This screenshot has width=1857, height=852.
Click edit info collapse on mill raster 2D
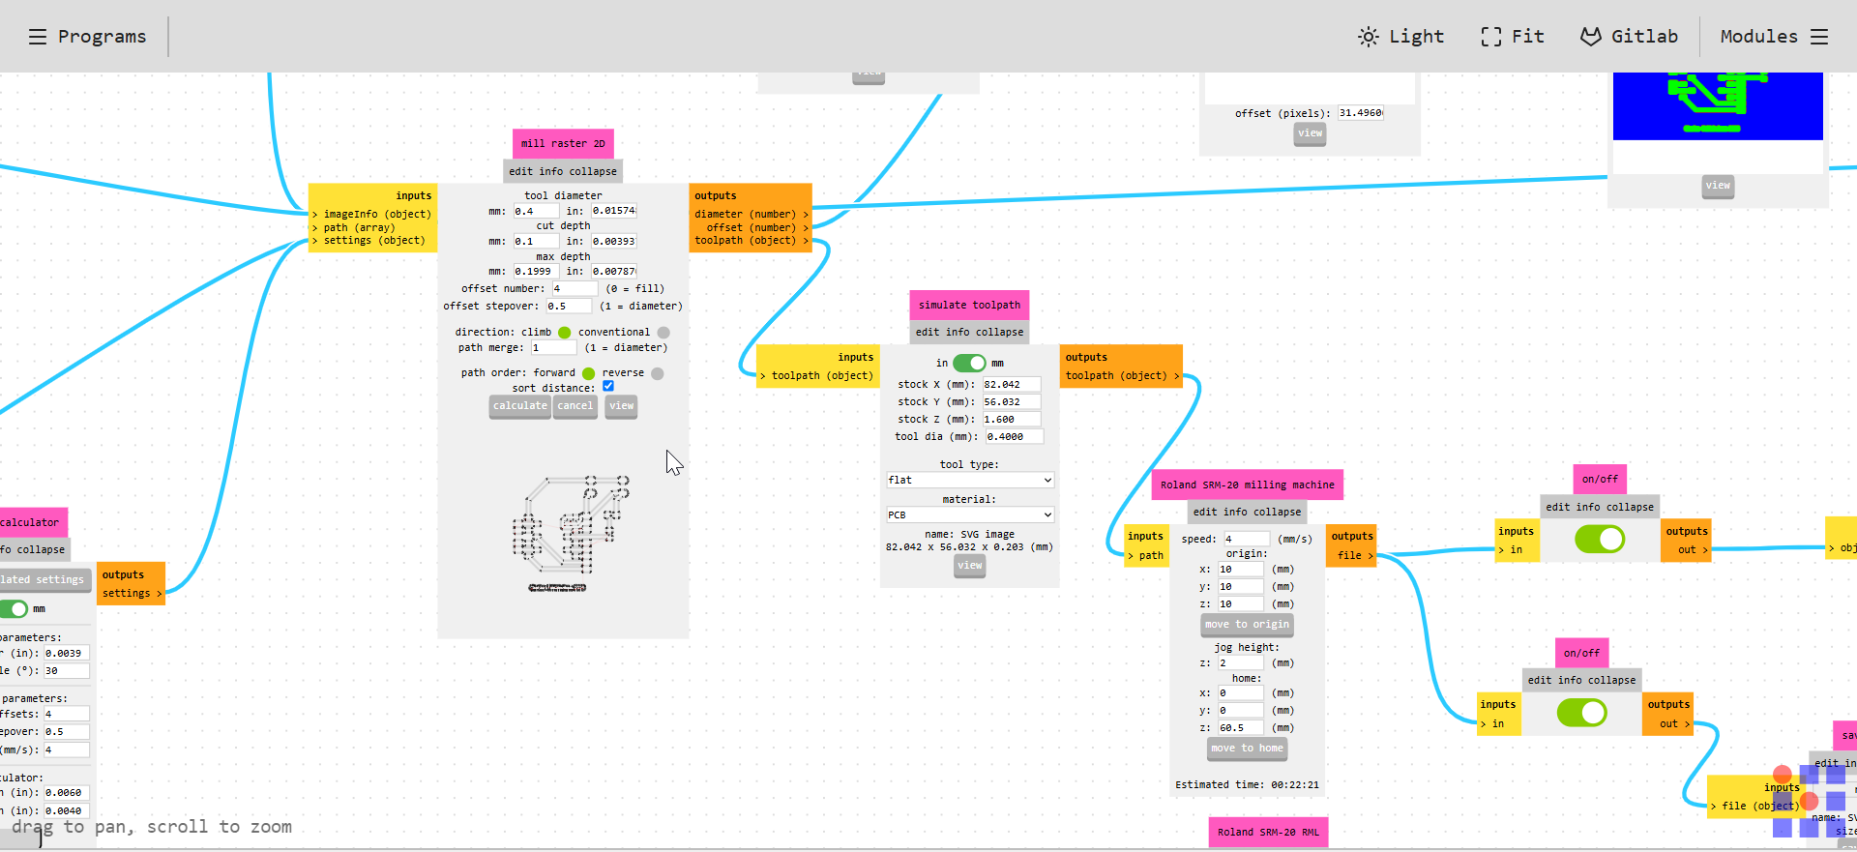tap(563, 171)
